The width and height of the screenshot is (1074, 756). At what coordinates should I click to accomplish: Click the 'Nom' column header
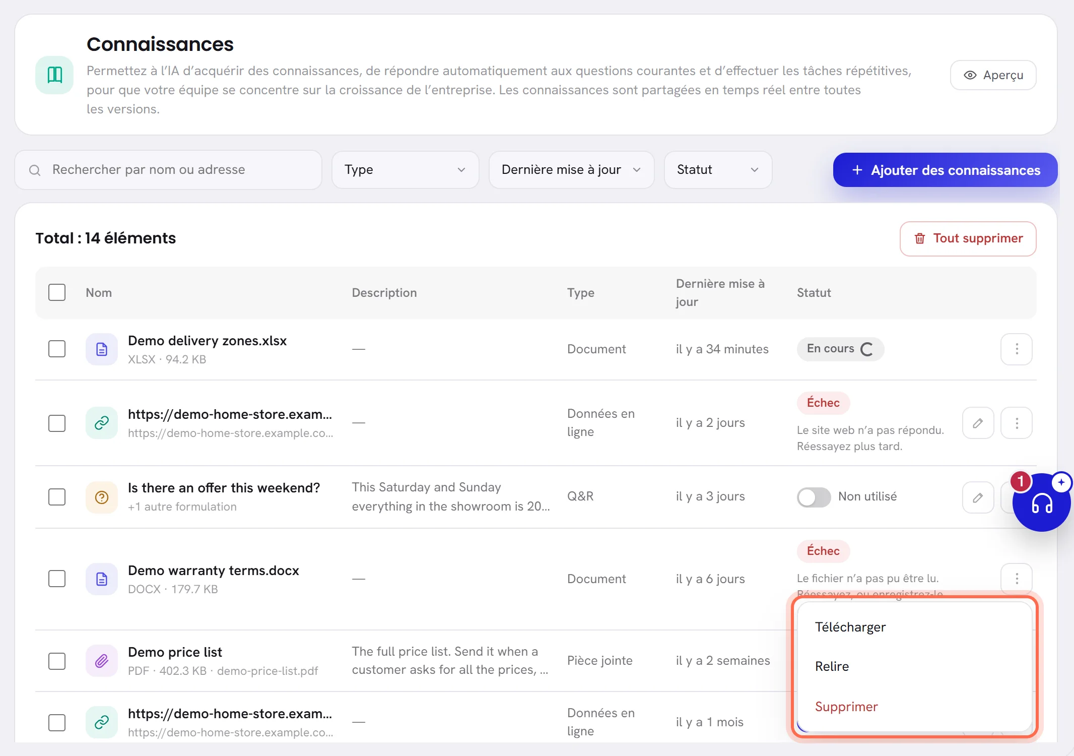coord(99,293)
